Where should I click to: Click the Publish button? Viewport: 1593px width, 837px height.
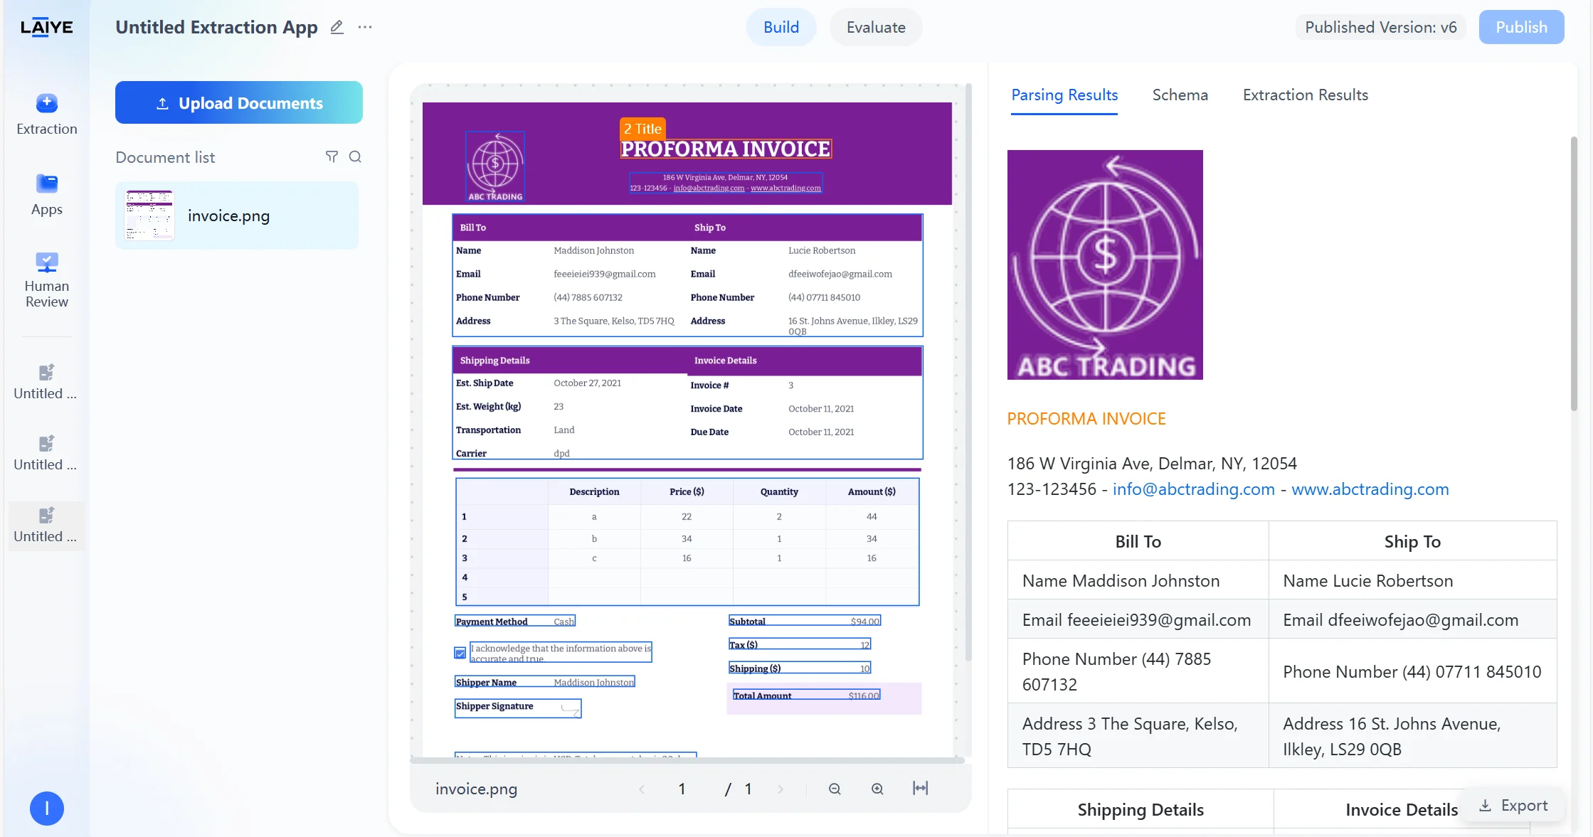tap(1521, 27)
